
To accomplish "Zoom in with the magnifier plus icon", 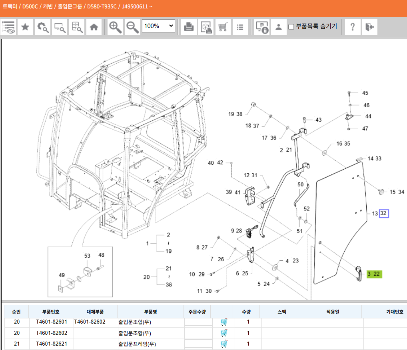I will 116,27.
